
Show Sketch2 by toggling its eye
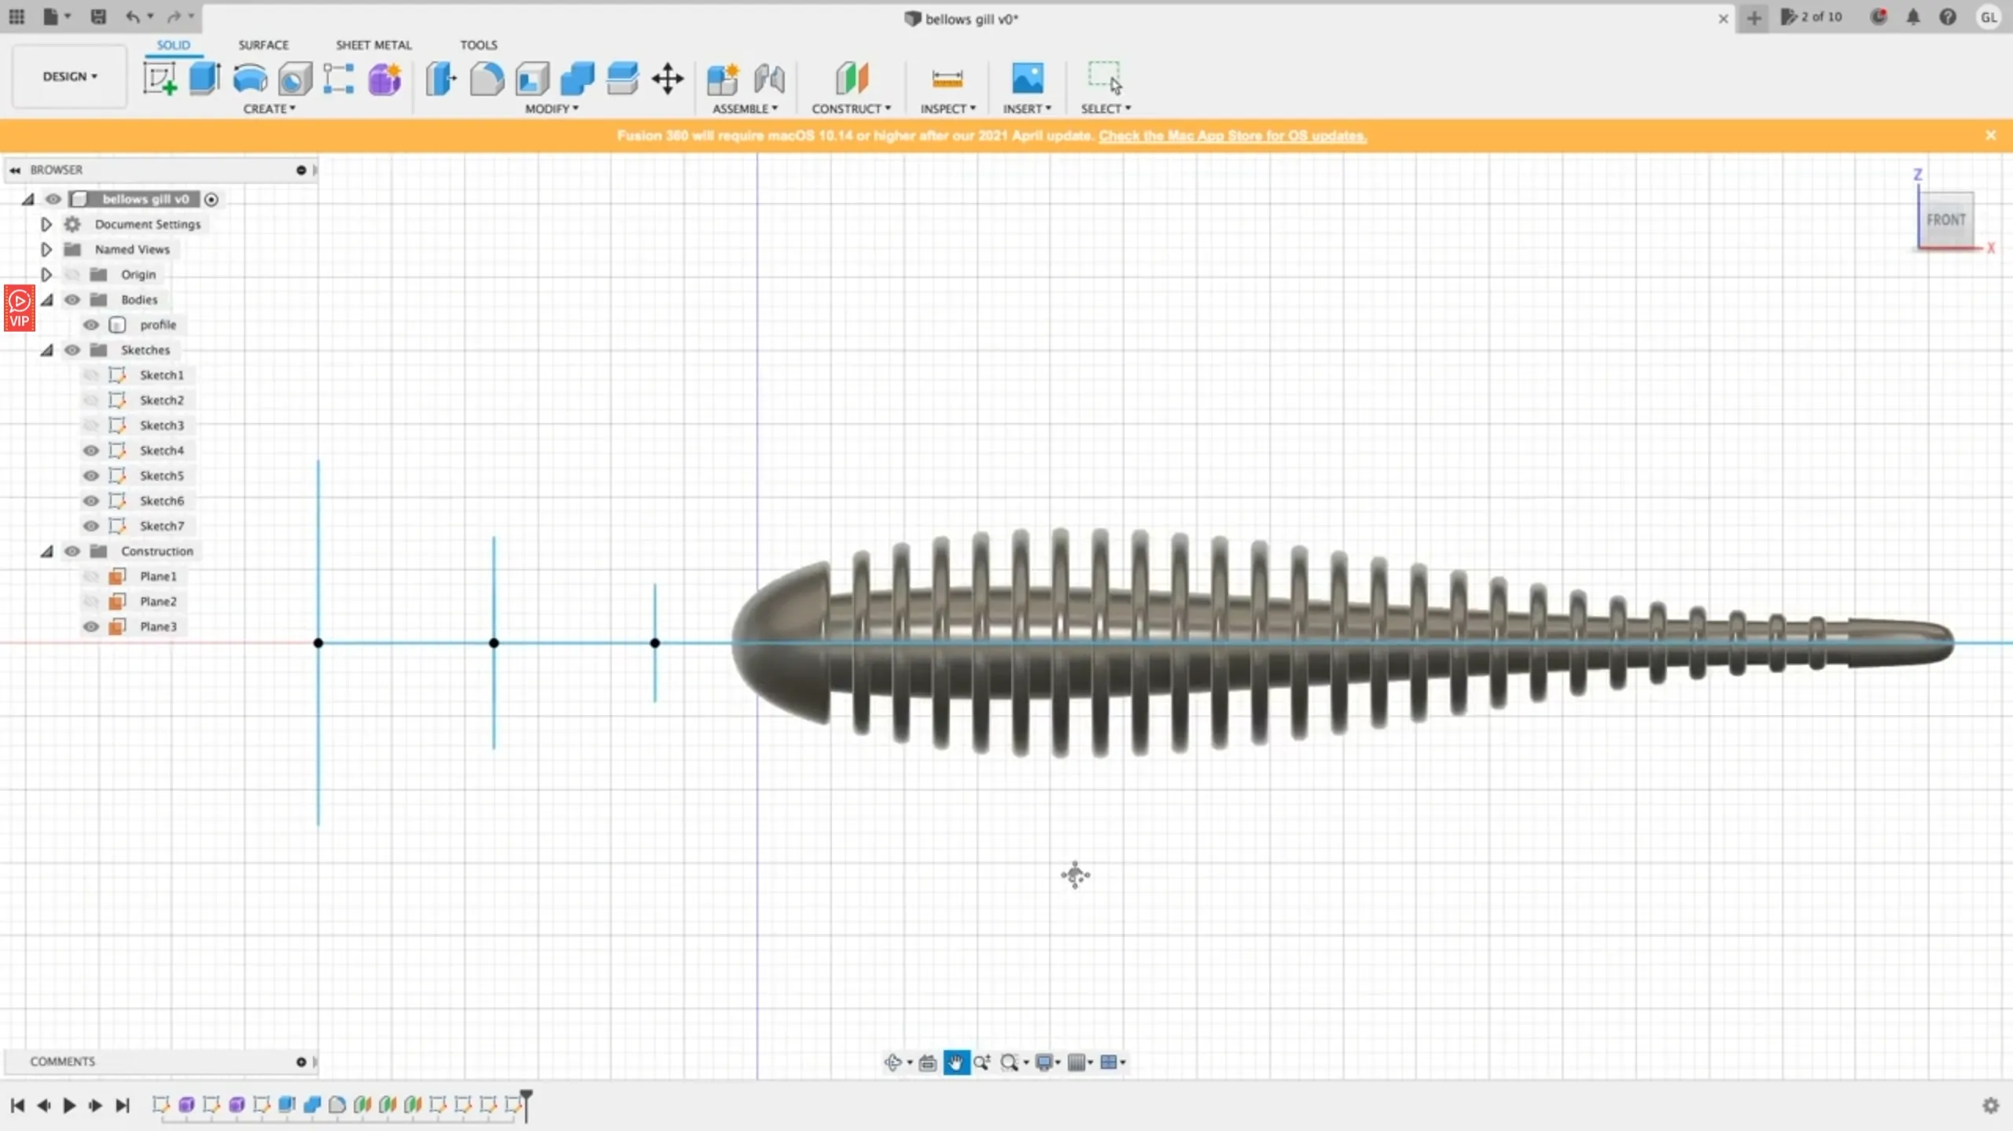pyautogui.click(x=91, y=400)
